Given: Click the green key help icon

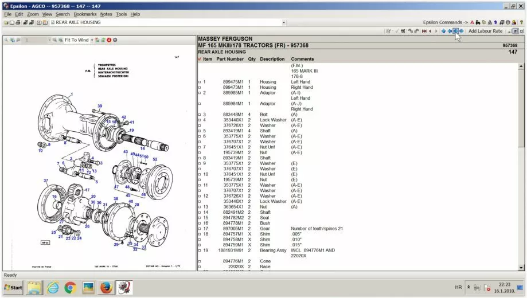Looking at the screenshot, I should (x=522, y=22).
